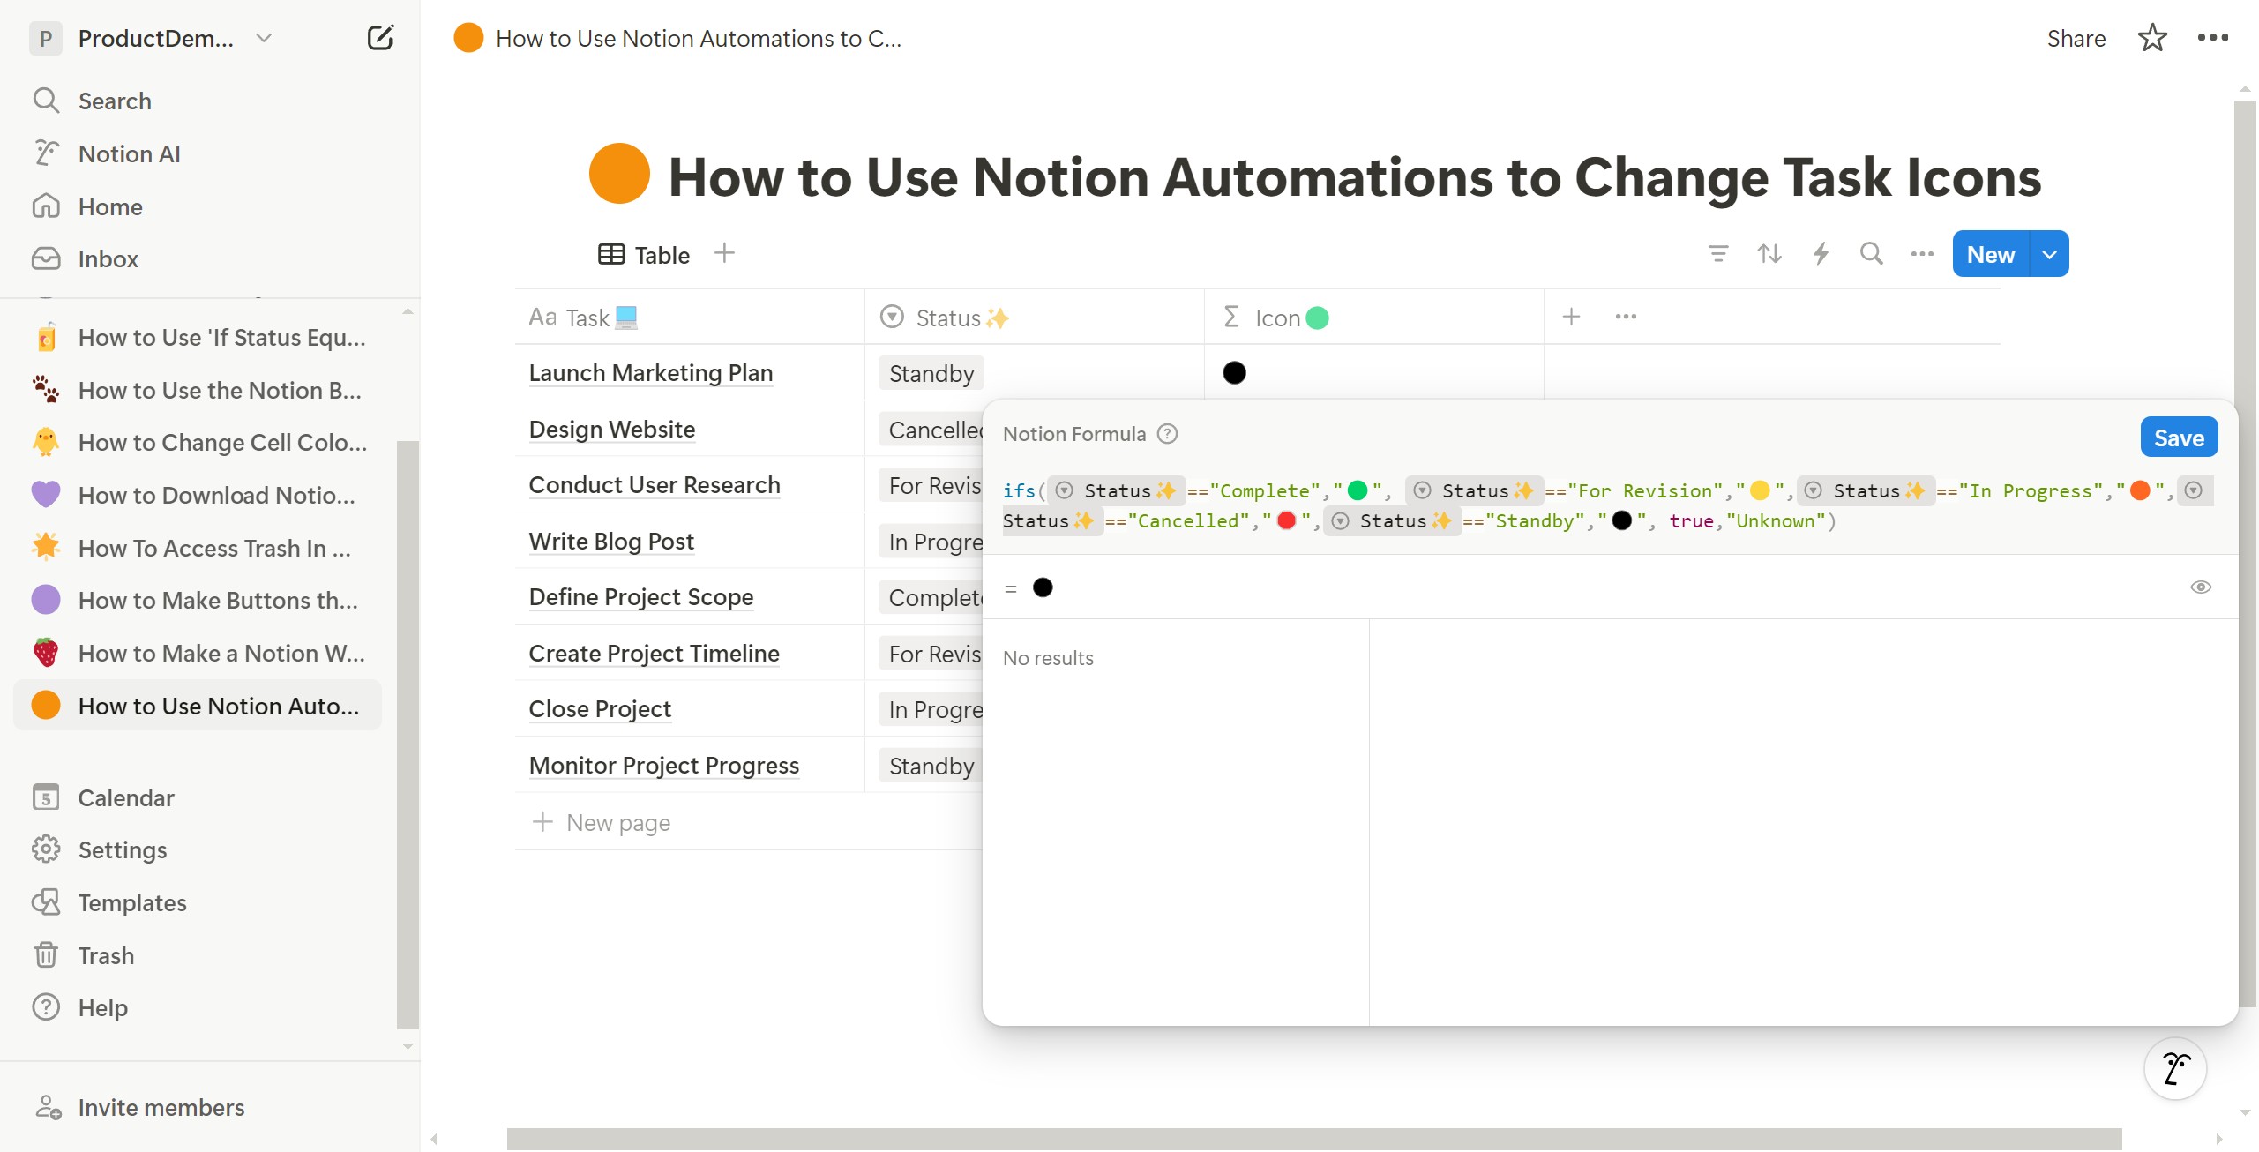Image resolution: width=2259 pixels, height=1152 pixels.
Task: Toggle the formula preview eye icon
Action: coord(2201,587)
